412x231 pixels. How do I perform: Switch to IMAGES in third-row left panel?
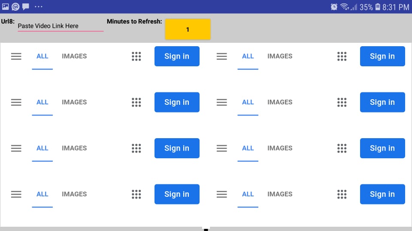(x=74, y=148)
